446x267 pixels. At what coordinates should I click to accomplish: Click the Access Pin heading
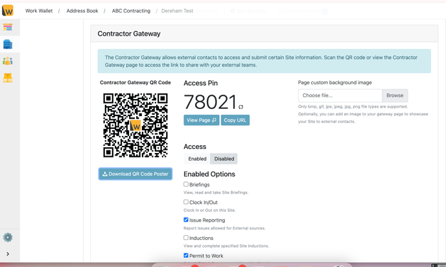point(200,83)
